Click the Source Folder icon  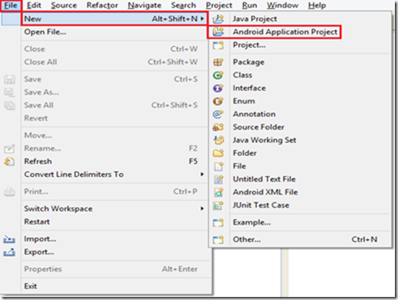(218, 127)
